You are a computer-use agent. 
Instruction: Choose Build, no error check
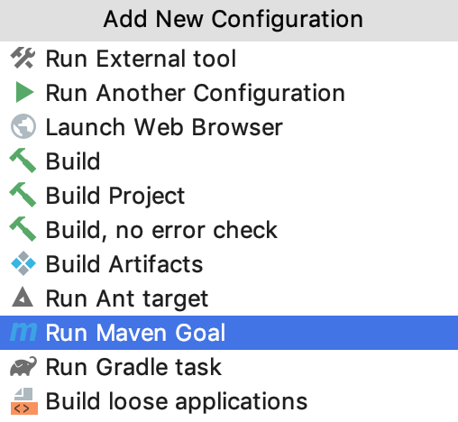pyautogui.click(x=229, y=230)
